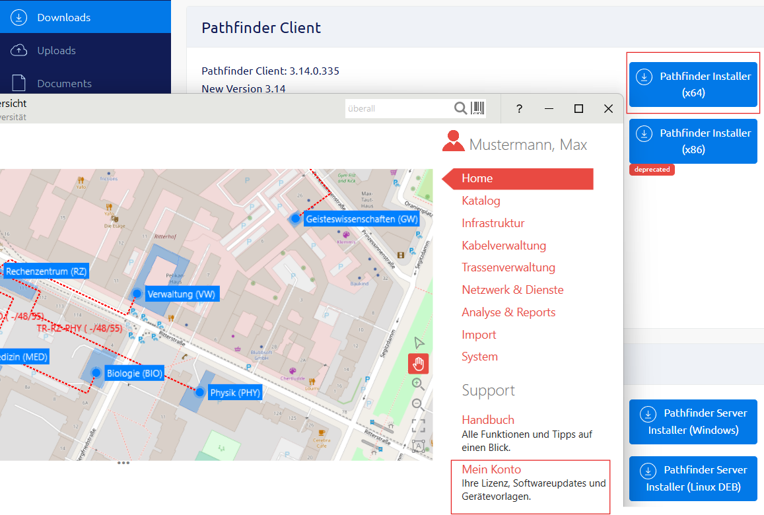Select the arrow pointer map tool
The width and height of the screenshot is (764, 515).
coord(418,343)
